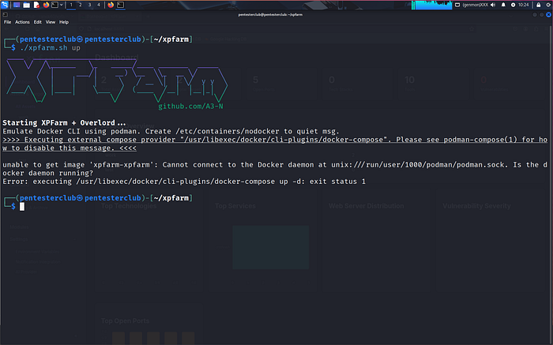Focus the Firefox window in taskbar
The image size is (553, 345).
pos(111,5)
